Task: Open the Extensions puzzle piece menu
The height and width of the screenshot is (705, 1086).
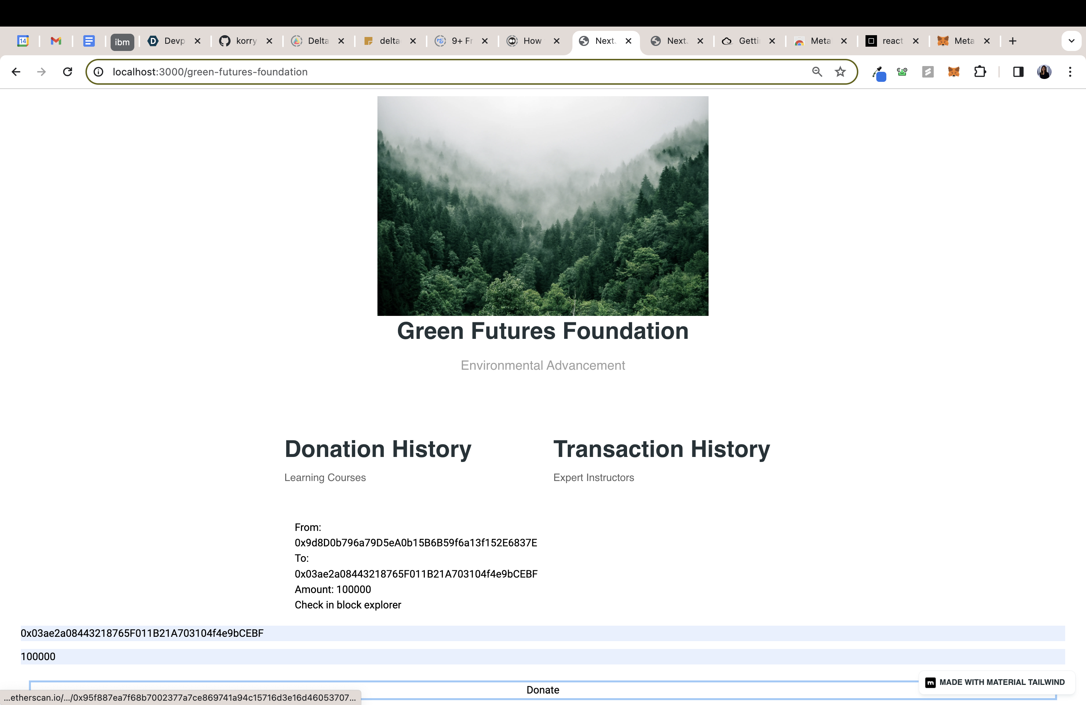Action: coord(980,71)
